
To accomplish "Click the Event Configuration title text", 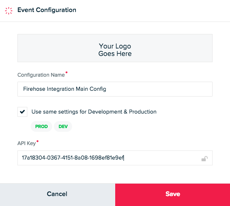I will [x=47, y=10].
